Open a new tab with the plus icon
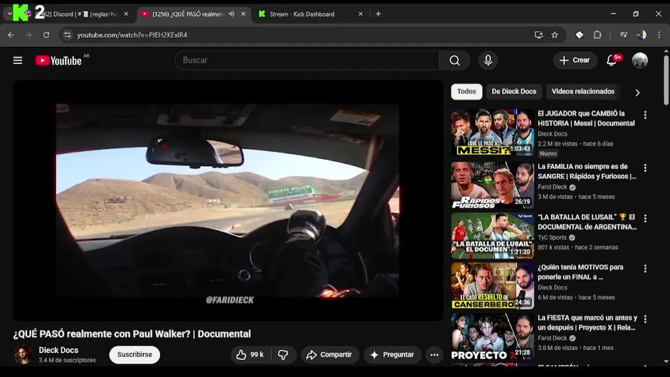670x377 pixels. 378,14
